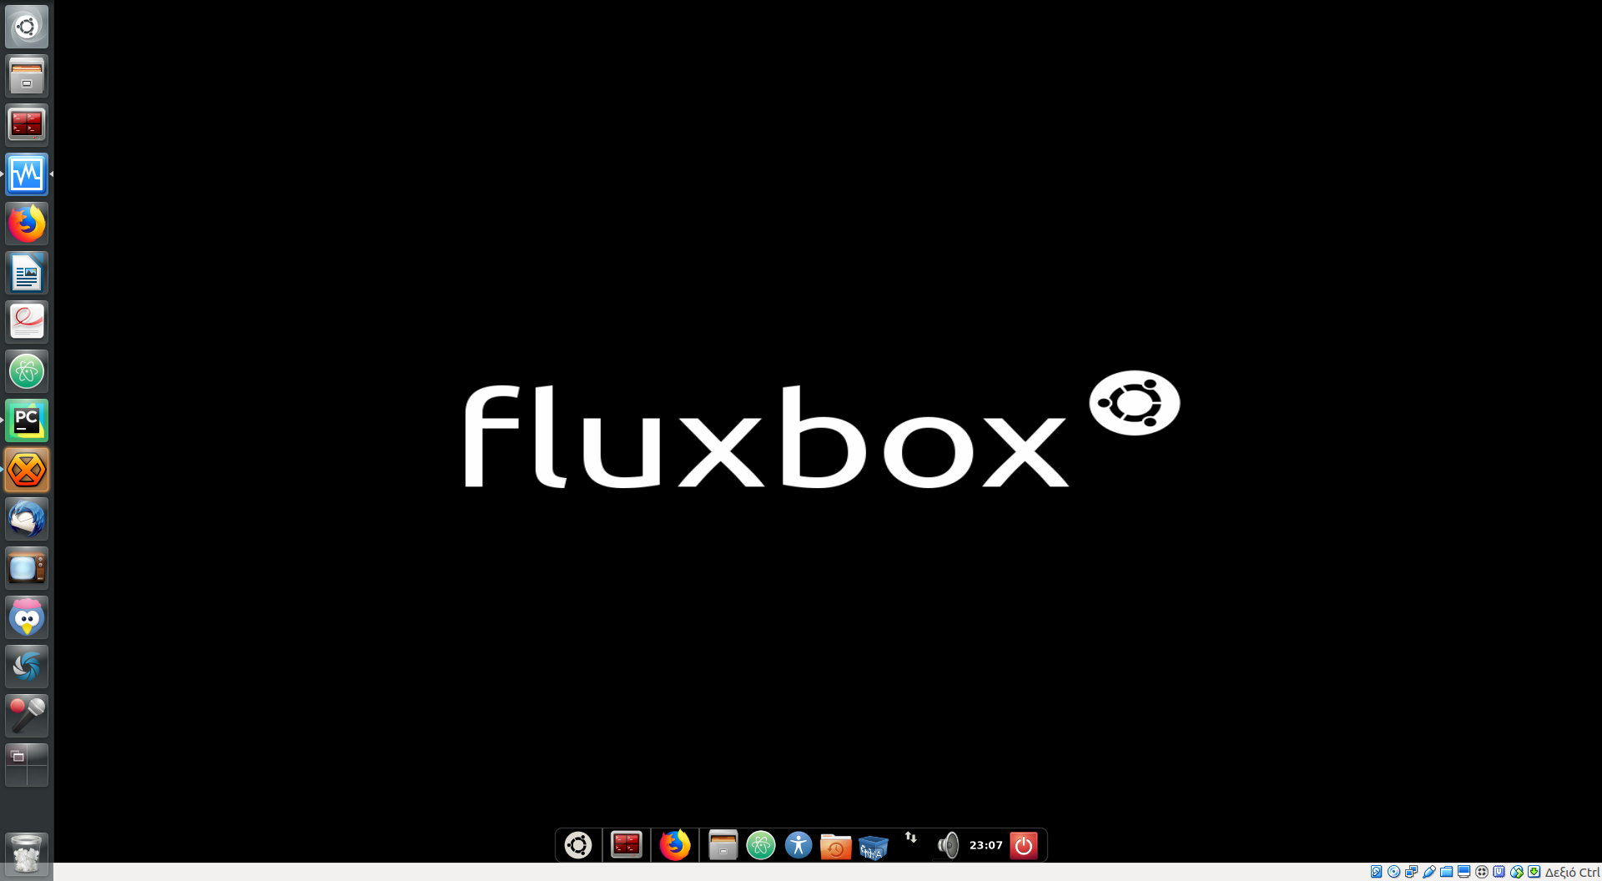Click the red power button in the dock
The width and height of the screenshot is (1602, 881).
(x=1024, y=845)
